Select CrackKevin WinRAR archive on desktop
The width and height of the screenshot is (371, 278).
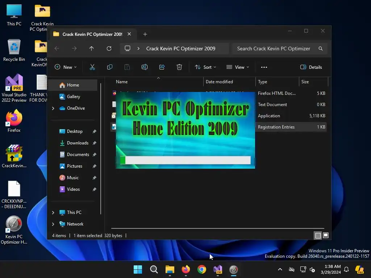tap(14, 156)
